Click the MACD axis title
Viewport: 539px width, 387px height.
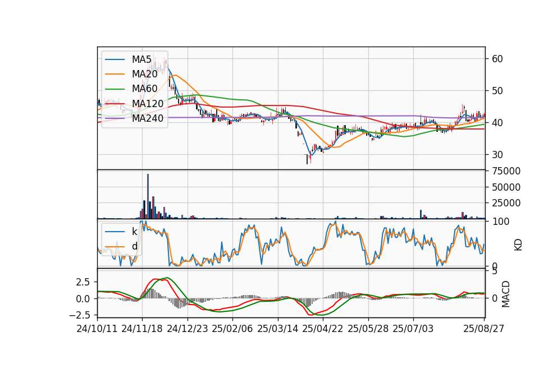505,294
